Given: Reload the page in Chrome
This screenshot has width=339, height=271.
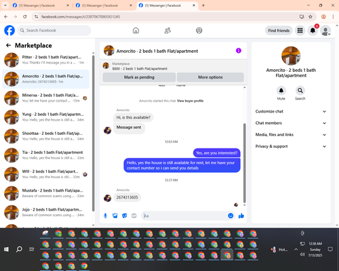Looking at the screenshot, I should click(25, 17).
